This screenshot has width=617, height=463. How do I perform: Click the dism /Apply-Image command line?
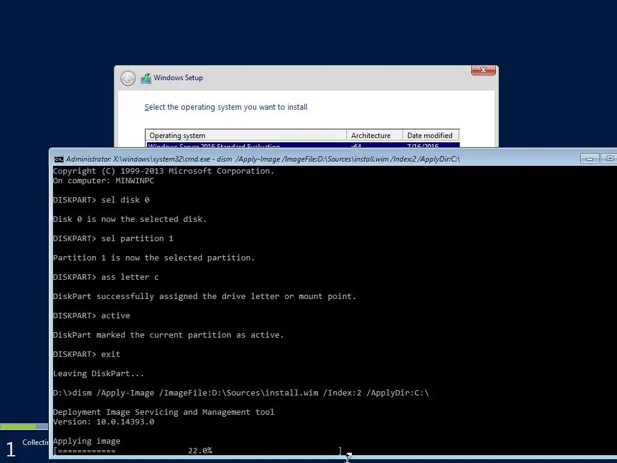(x=241, y=393)
